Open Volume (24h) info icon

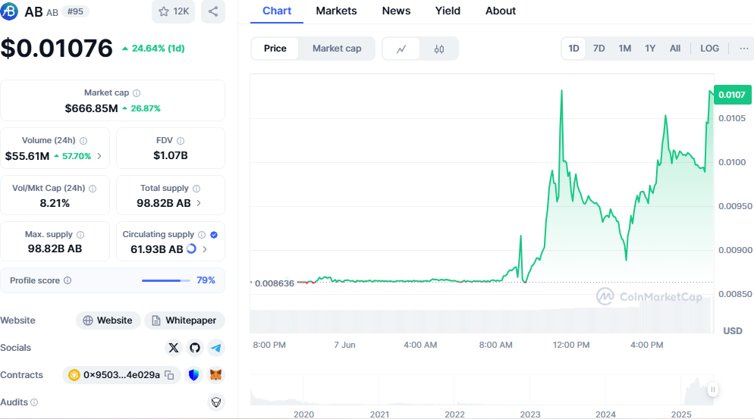(83, 141)
